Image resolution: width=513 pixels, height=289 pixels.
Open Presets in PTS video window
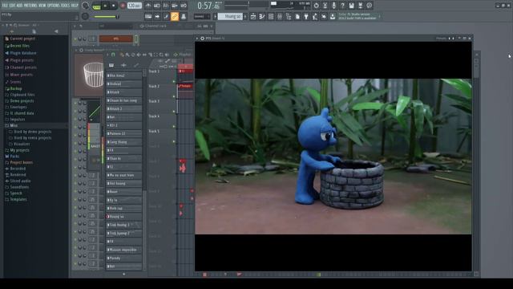441,39
